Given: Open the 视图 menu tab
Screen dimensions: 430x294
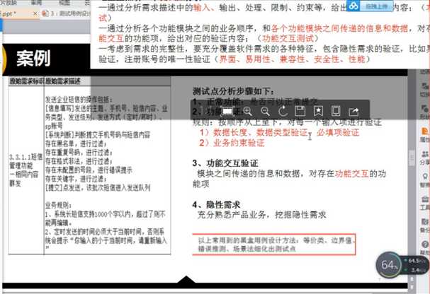Looking at the screenshot, I should [x=64, y=3].
